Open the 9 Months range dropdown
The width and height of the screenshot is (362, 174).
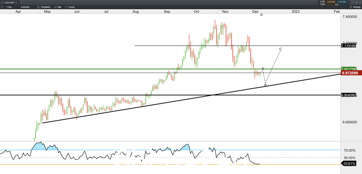[27, 7]
